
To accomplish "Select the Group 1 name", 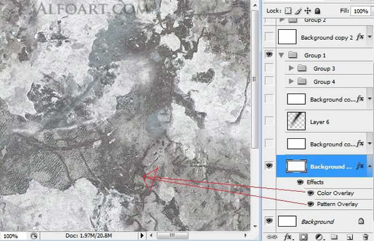I will [315, 55].
